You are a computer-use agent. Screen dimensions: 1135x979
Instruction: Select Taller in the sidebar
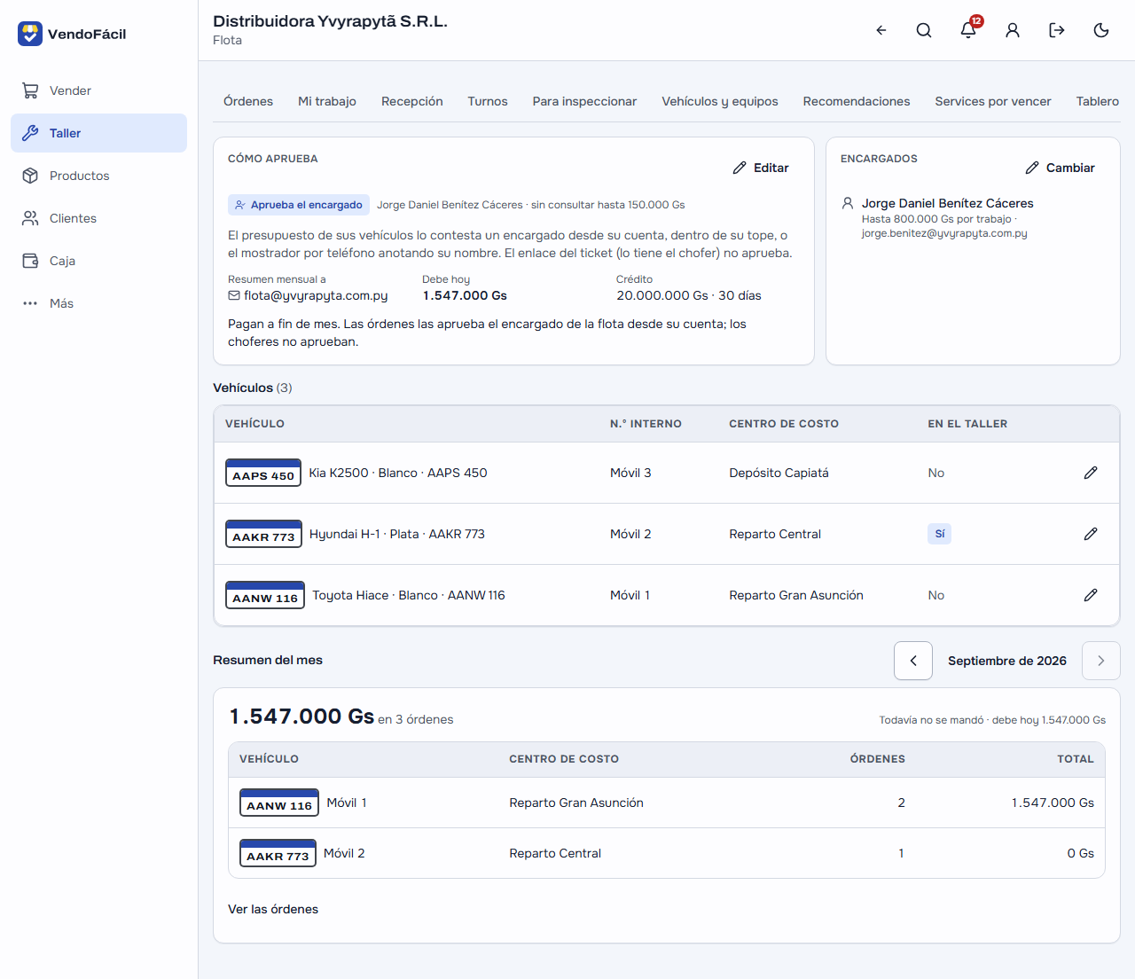point(99,133)
